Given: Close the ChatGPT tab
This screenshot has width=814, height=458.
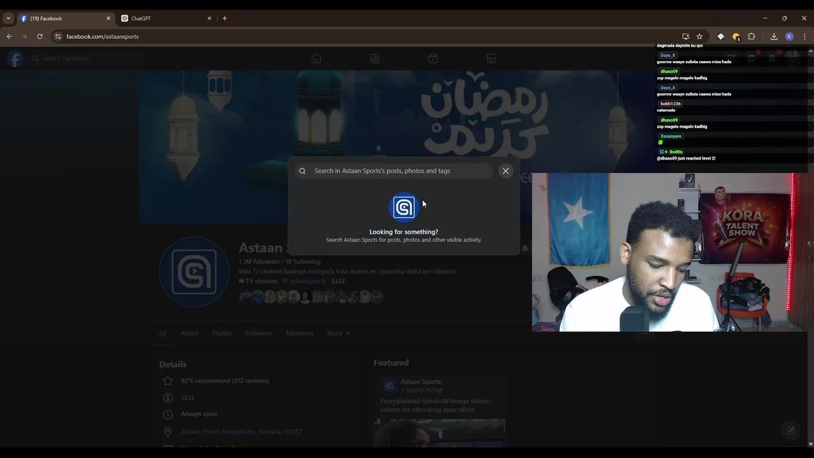Looking at the screenshot, I should pos(209,18).
